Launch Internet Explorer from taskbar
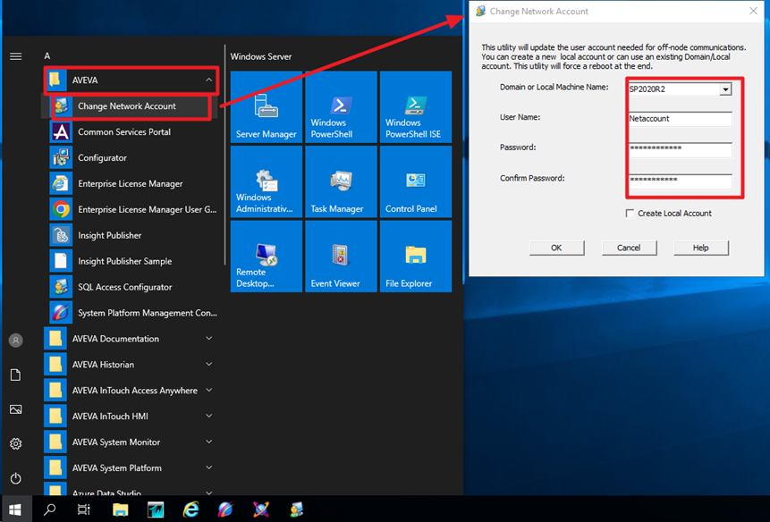The height and width of the screenshot is (522, 770). point(190,509)
